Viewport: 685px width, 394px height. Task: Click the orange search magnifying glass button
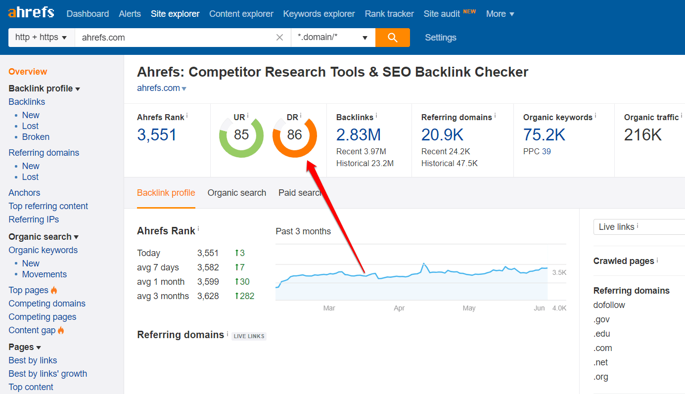[393, 38]
